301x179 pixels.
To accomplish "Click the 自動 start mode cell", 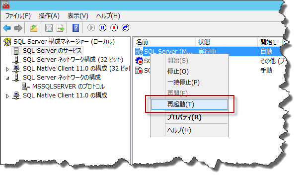I will [x=266, y=51].
